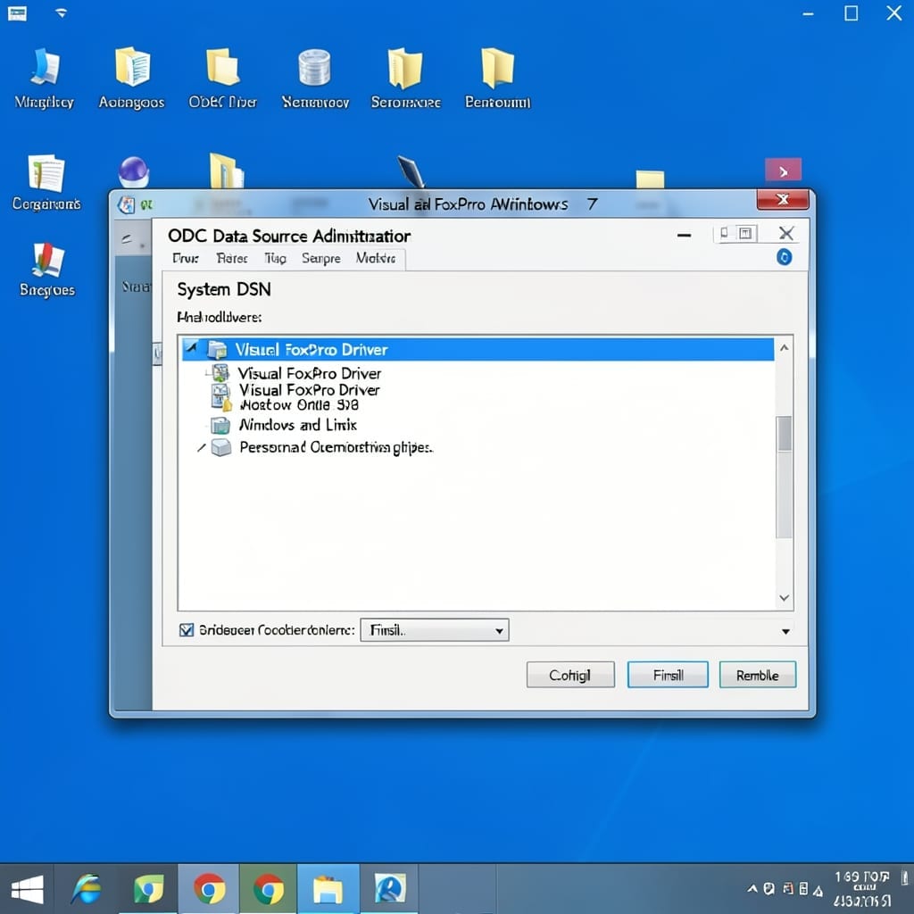
Task: Click the FoxPro window title icon
Action: [x=126, y=204]
